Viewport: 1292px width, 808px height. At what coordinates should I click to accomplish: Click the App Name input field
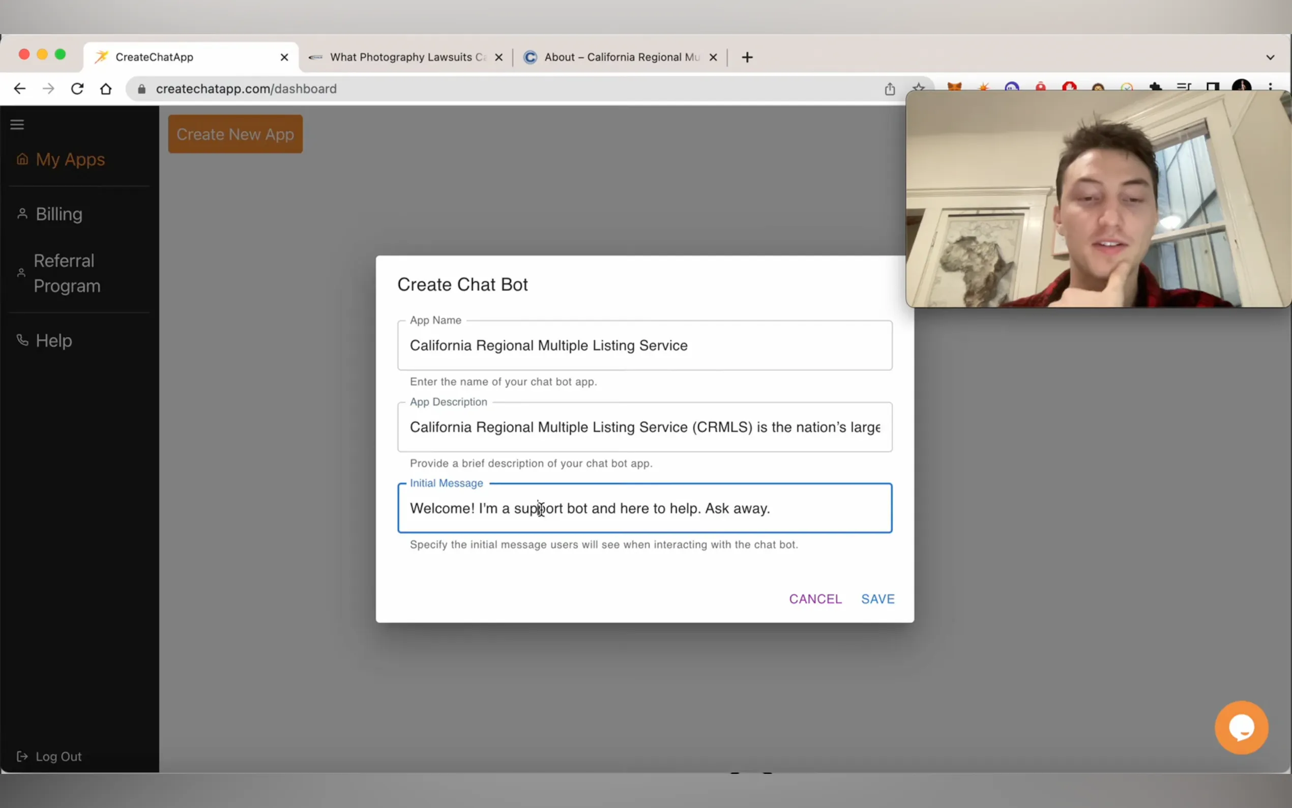(644, 346)
